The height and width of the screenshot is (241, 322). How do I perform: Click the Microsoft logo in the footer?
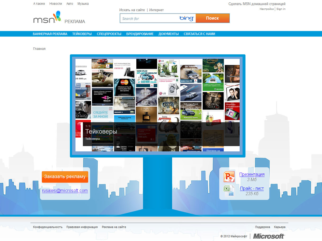(x=269, y=236)
